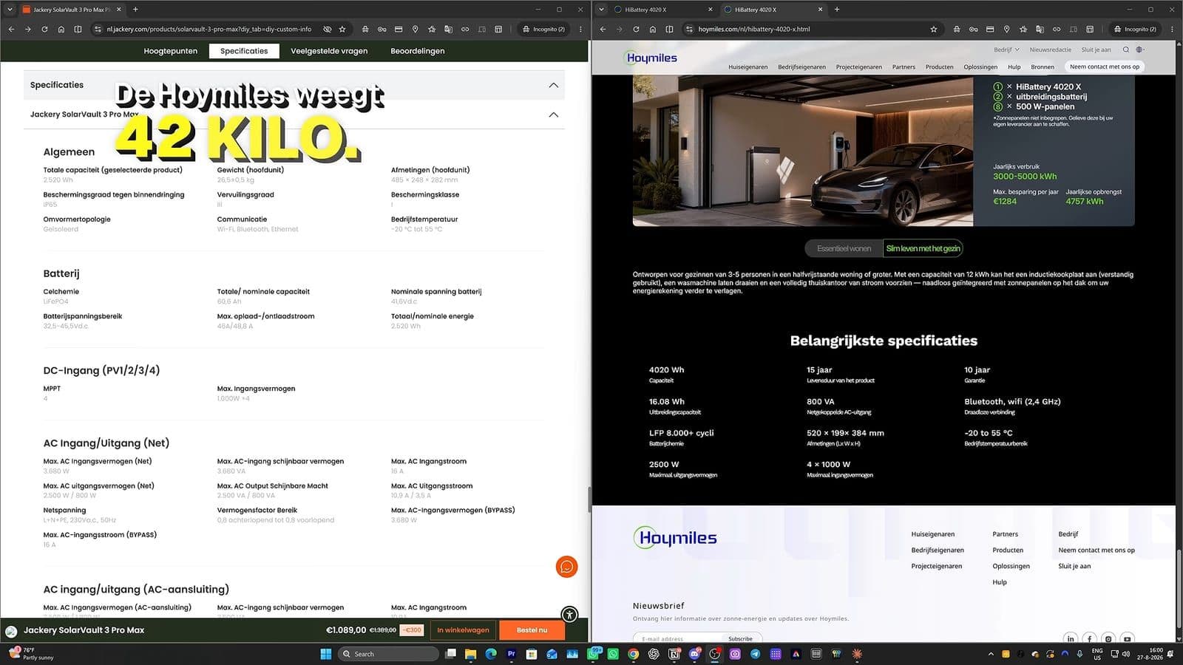Open Hoymiles Facebook social icon

pos(1089,638)
